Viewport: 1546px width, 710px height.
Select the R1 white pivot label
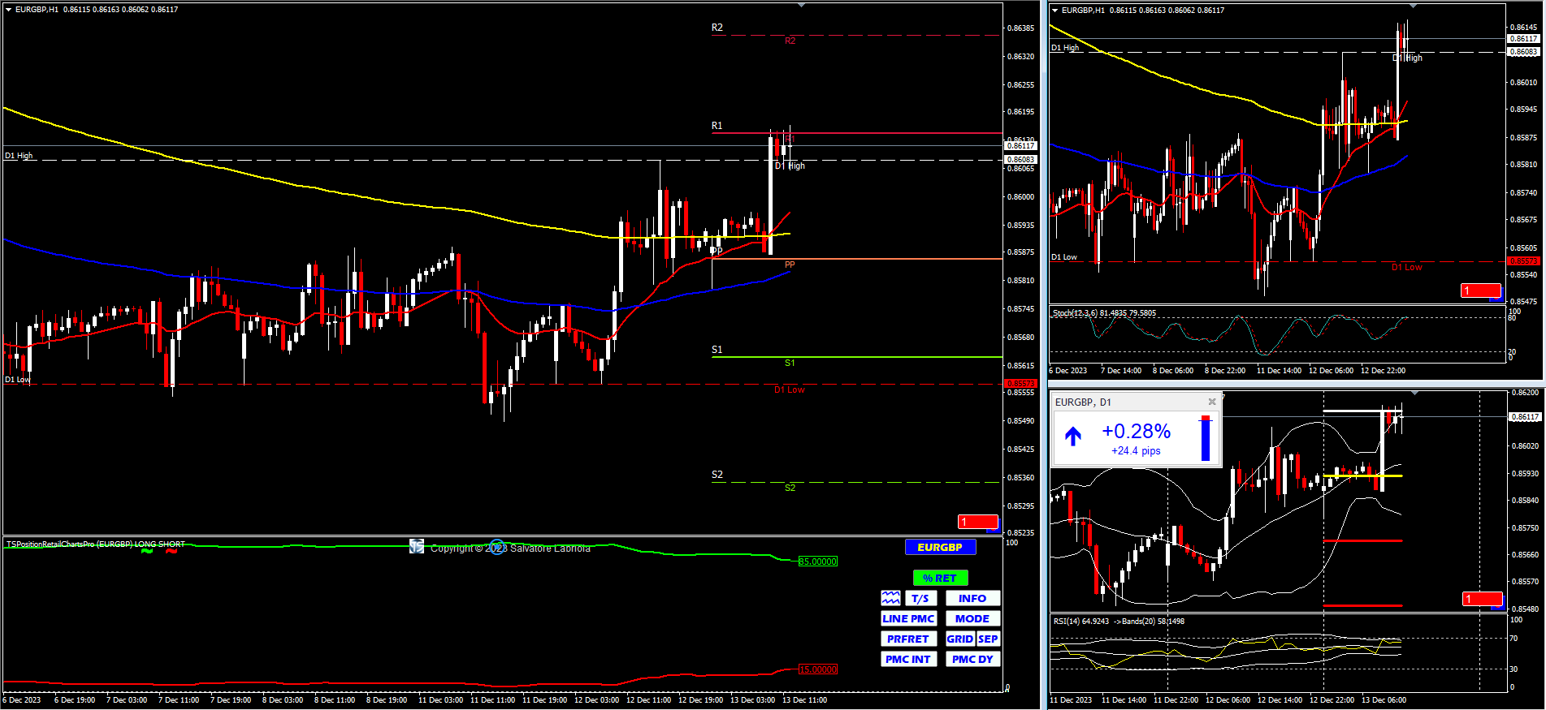(x=717, y=126)
